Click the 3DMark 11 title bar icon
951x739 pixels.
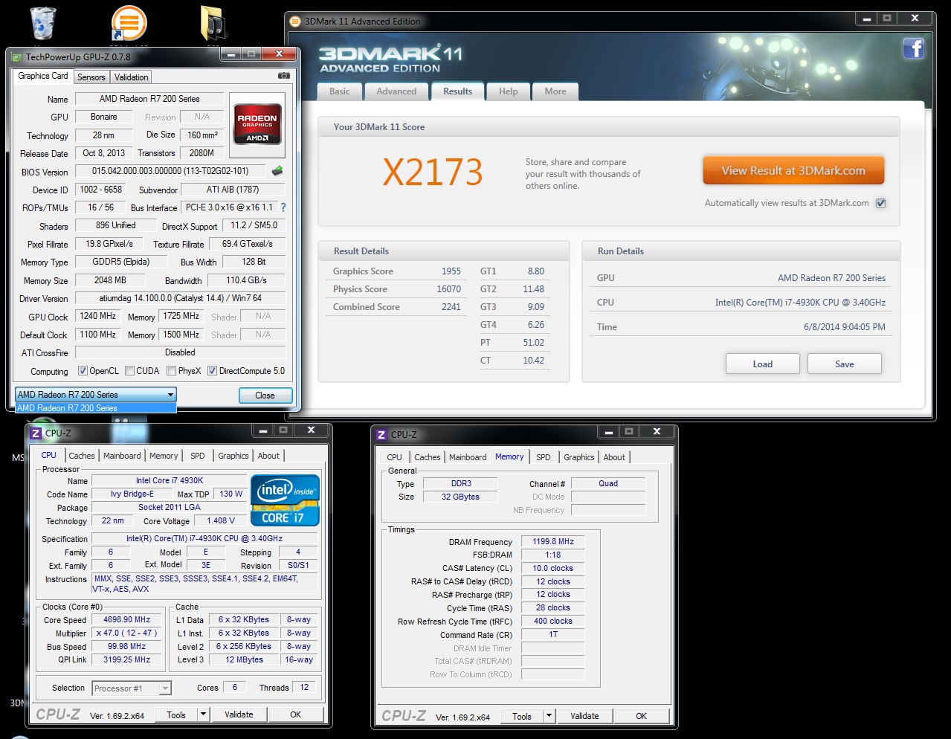tap(295, 22)
